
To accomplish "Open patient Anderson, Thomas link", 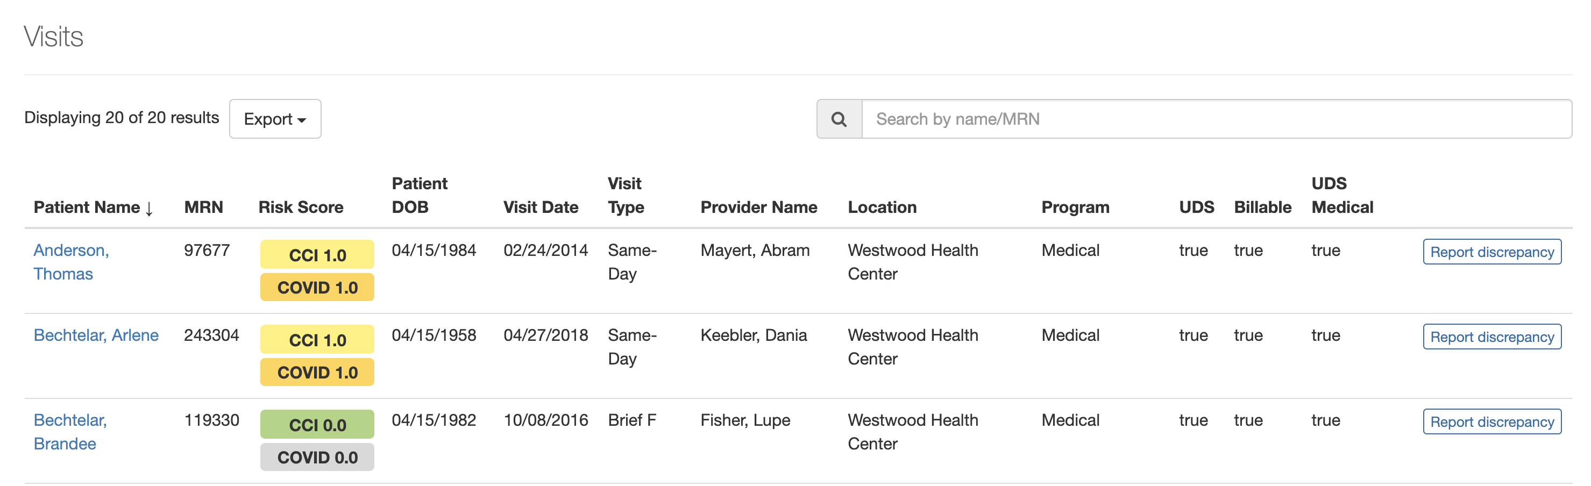I will click(x=71, y=262).
